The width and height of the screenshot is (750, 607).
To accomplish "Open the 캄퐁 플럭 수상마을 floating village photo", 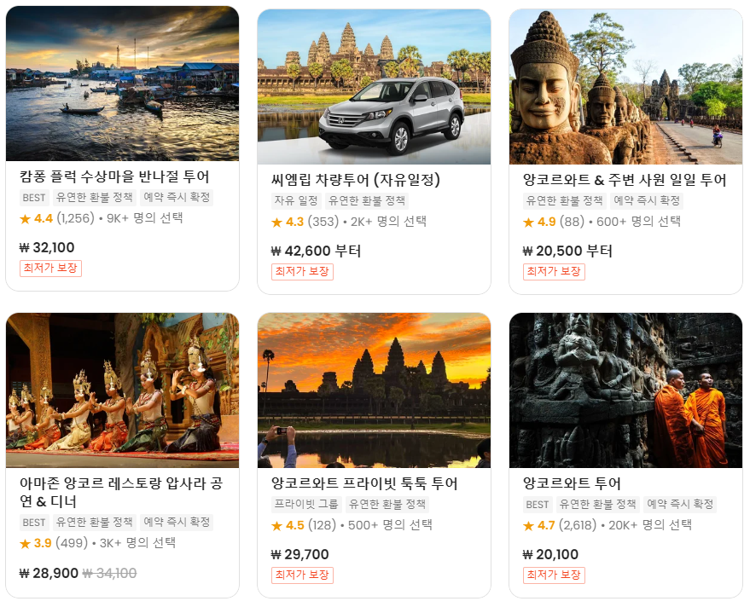I will (123, 84).
